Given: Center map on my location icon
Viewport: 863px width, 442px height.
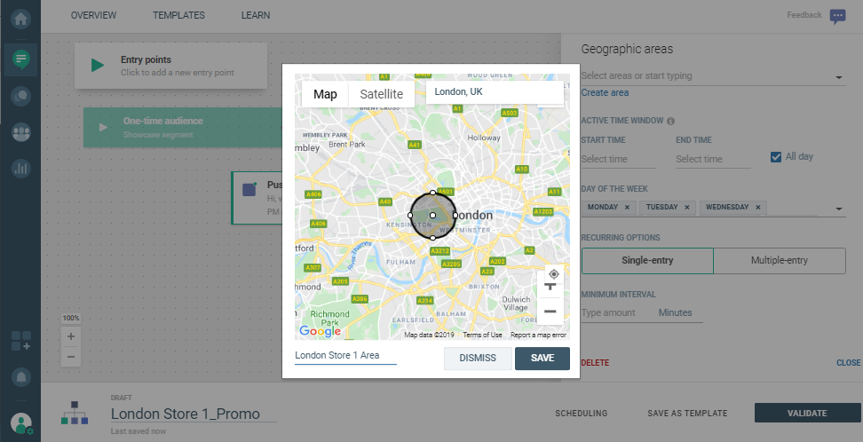Looking at the screenshot, I should coord(554,274).
